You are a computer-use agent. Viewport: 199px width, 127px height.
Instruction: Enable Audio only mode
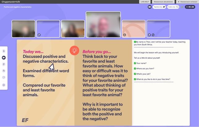173,6
